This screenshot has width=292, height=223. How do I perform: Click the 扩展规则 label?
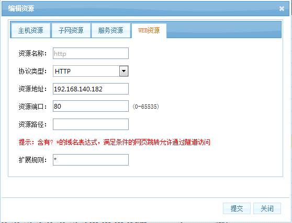32,160
